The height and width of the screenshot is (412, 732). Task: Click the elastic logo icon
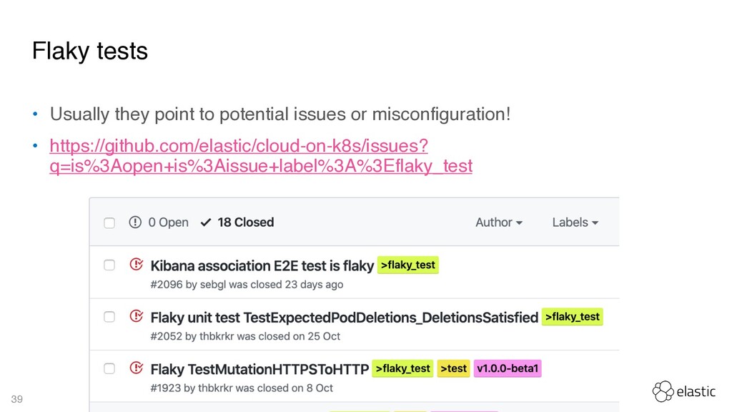coord(663,391)
